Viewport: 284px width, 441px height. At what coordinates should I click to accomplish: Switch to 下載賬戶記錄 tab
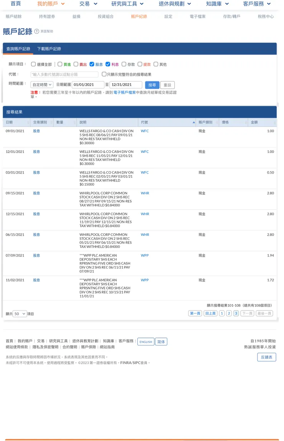click(49, 49)
